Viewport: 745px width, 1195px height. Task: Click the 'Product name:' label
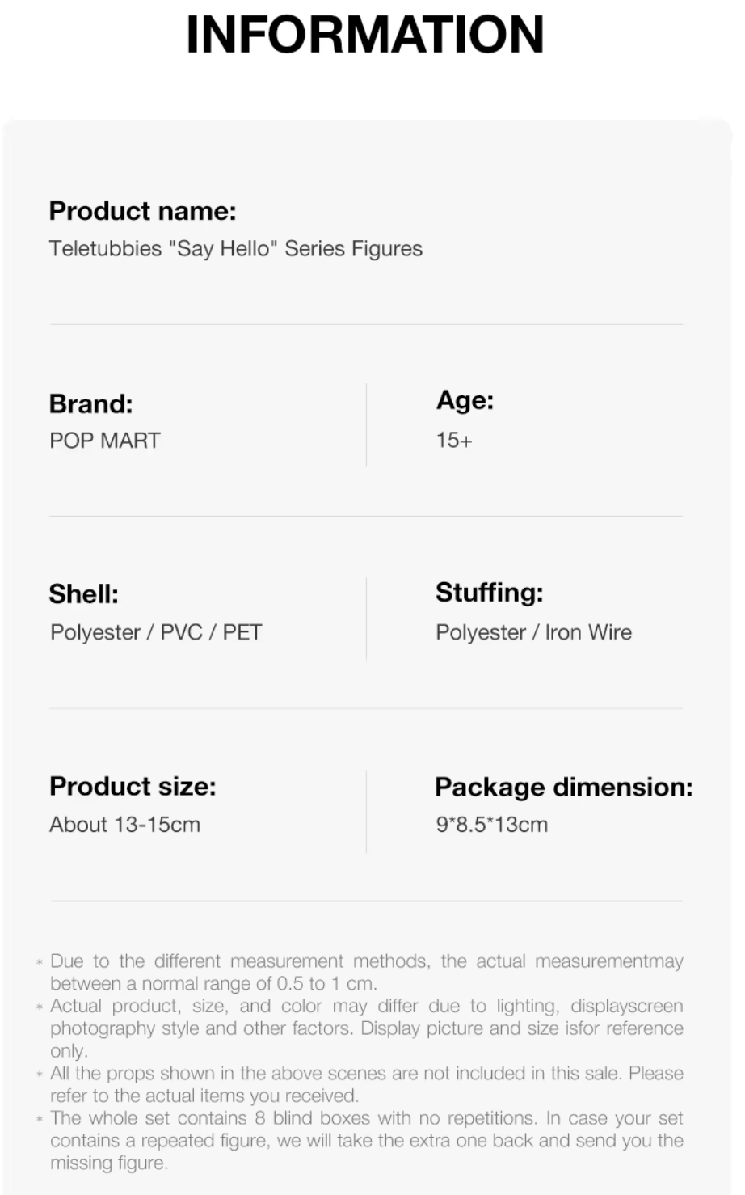142,211
